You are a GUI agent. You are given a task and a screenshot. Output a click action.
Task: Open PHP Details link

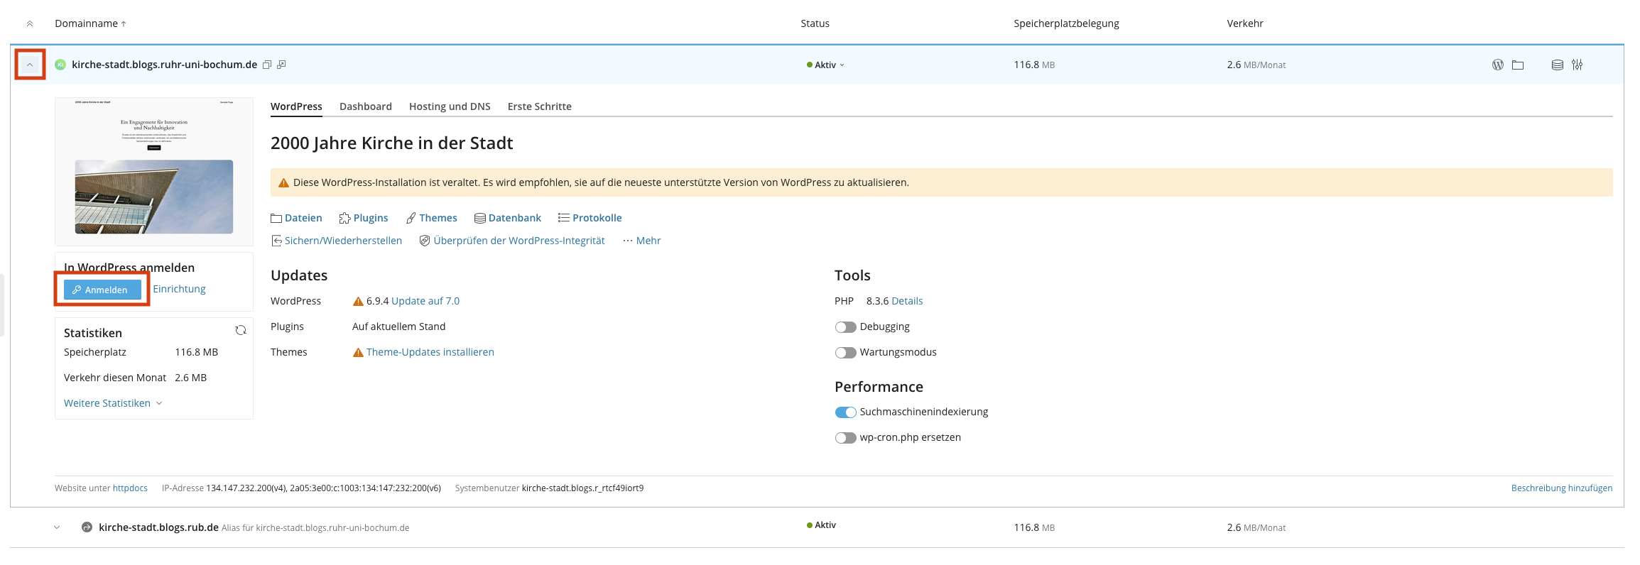pos(907,301)
